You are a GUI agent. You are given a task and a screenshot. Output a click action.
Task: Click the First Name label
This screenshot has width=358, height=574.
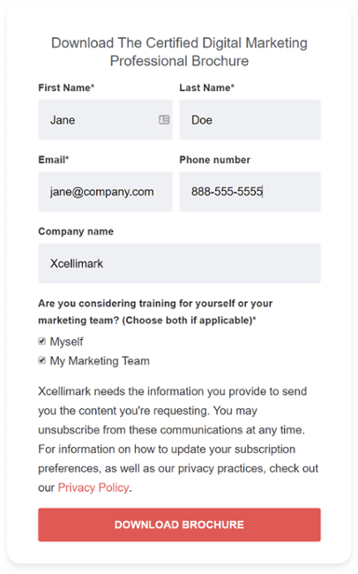[66, 87]
